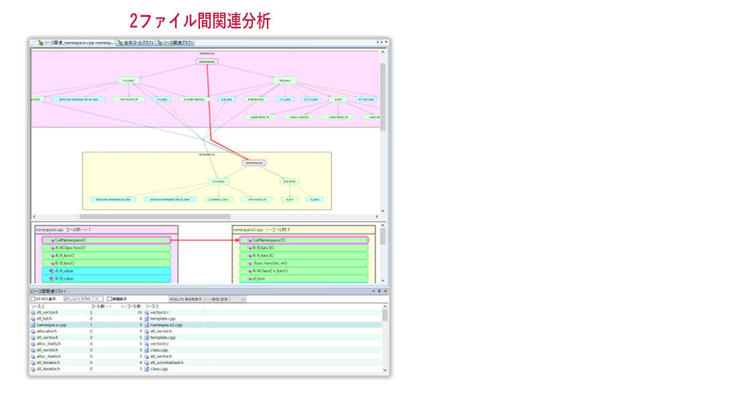Click the icon on the ソース関連グラフ1 tab
Viewport: 738px width, 405px height.
tap(160, 43)
